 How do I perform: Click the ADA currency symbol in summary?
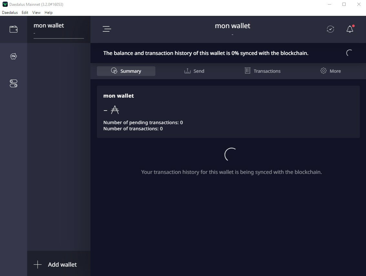[x=115, y=111]
